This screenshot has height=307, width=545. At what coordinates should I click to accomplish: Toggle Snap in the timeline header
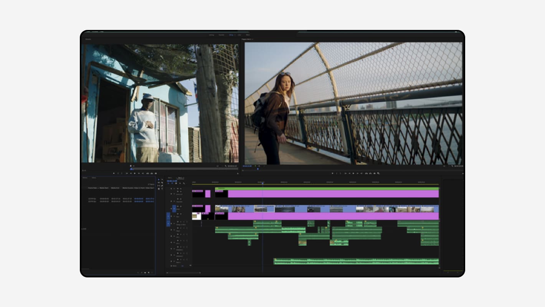172,183
